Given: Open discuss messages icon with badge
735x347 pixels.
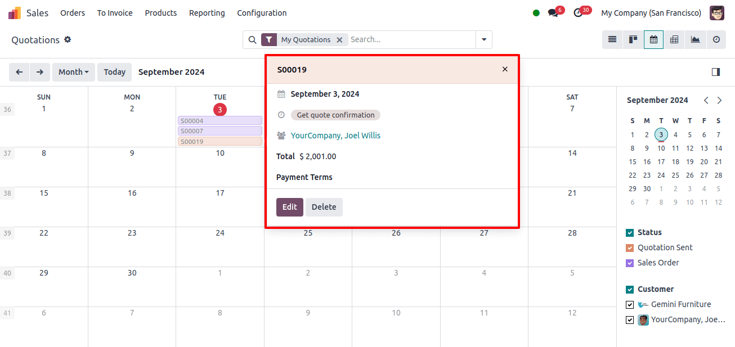Looking at the screenshot, I should (555, 12).
